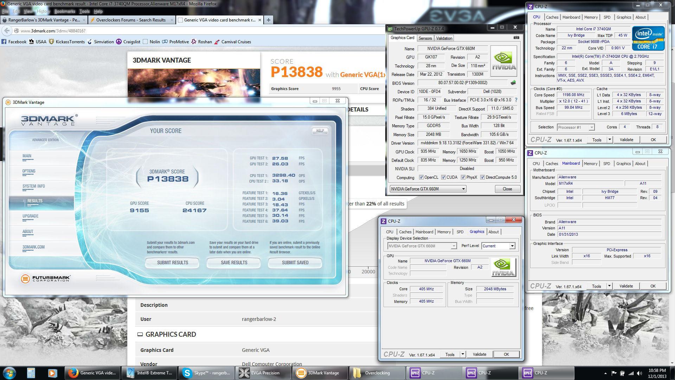Image resolution: width=675 pixels, height=380 pixels.
Task: Open Memory tab in CPU-Z Graphics window
Action: (x=444, y=232)
